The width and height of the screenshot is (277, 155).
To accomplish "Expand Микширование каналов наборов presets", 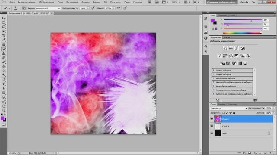I will click(x=213, y=90).
